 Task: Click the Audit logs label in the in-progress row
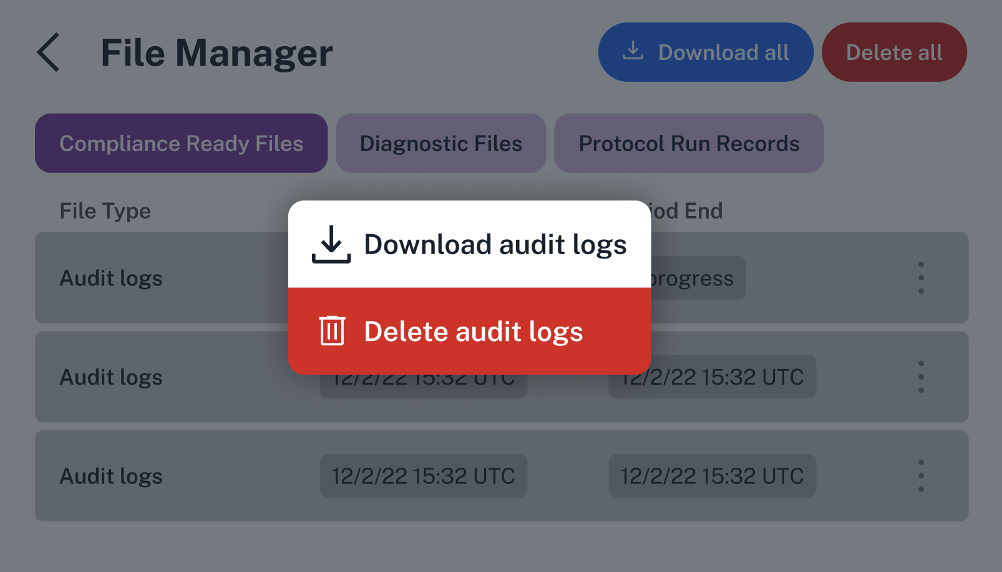click(111, 279)
